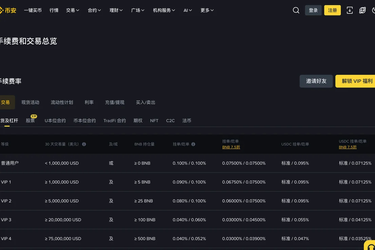Click the VIP 3 level cell
The height and width of the screenshot is (250, 375).
coord(6,220)
